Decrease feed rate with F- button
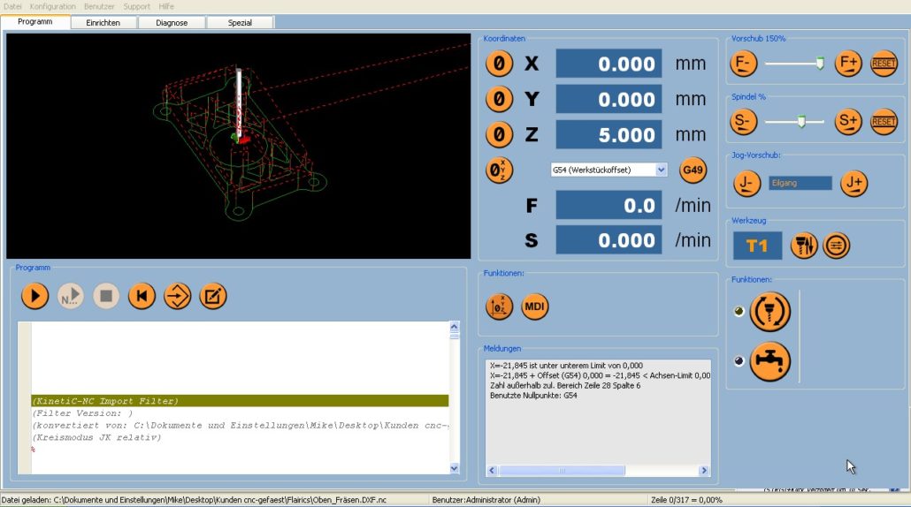 point(744,64)
